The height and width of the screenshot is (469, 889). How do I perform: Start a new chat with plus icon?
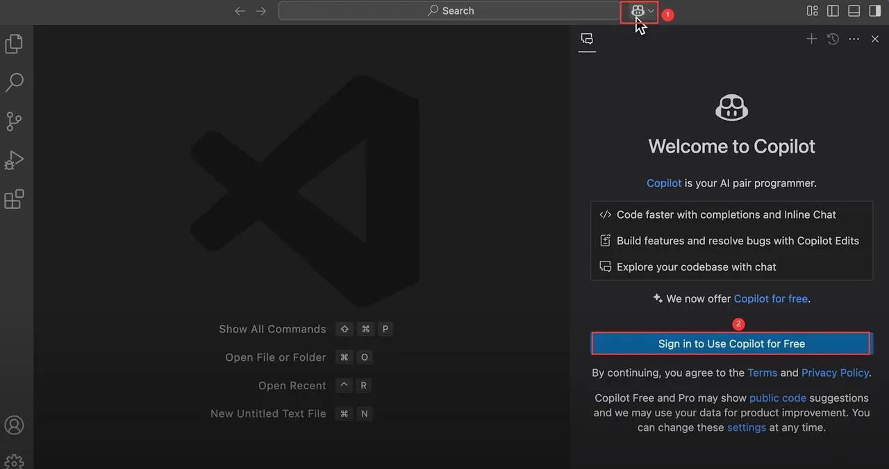811,40
